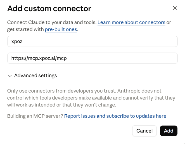Viewport: 185px width, 144px height.
Task: Click the connector name field containing xpoz
Action: tap(92, 41)
